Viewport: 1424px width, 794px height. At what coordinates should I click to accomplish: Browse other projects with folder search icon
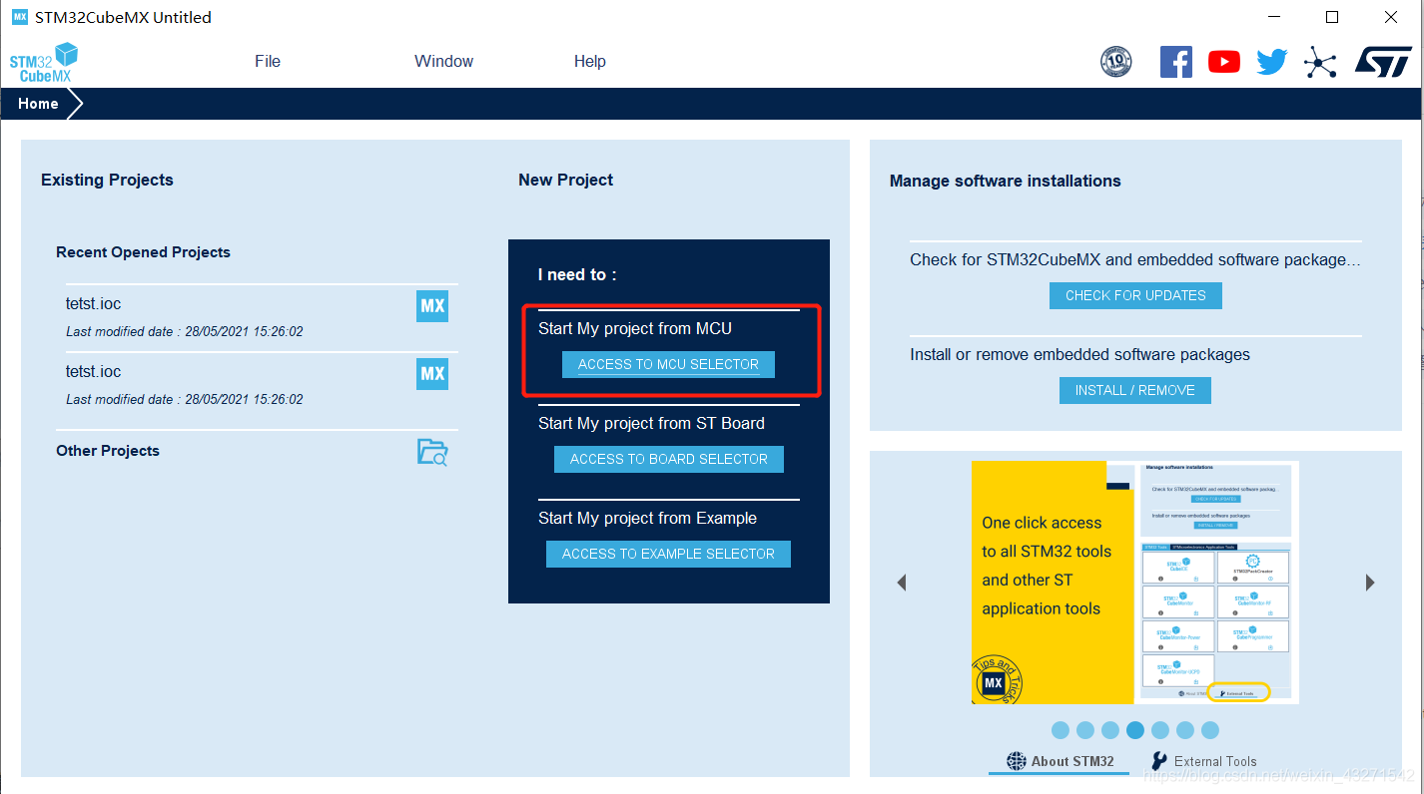click(432, 452)
